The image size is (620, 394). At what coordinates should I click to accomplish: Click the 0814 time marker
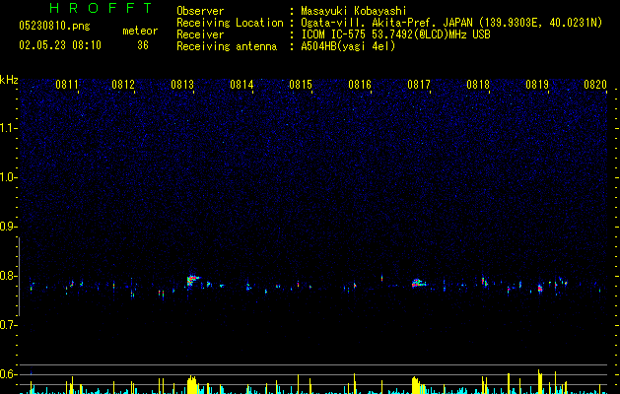tap(241, 85)
